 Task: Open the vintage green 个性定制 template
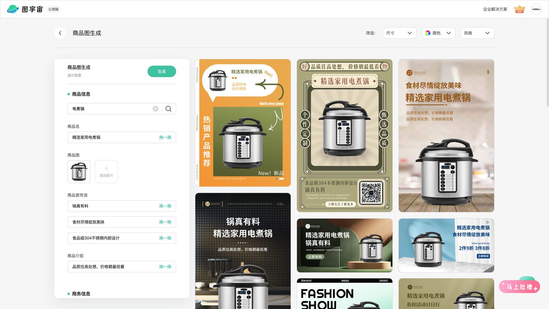(345, 135)
